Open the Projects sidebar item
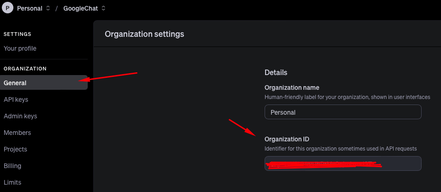 (15, 149)
